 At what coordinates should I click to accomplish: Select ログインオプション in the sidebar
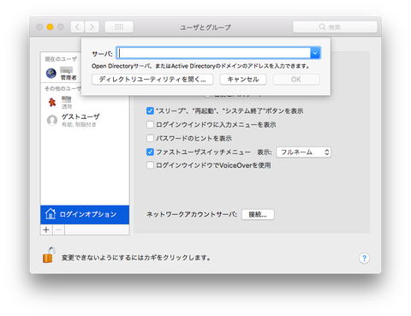85,214
